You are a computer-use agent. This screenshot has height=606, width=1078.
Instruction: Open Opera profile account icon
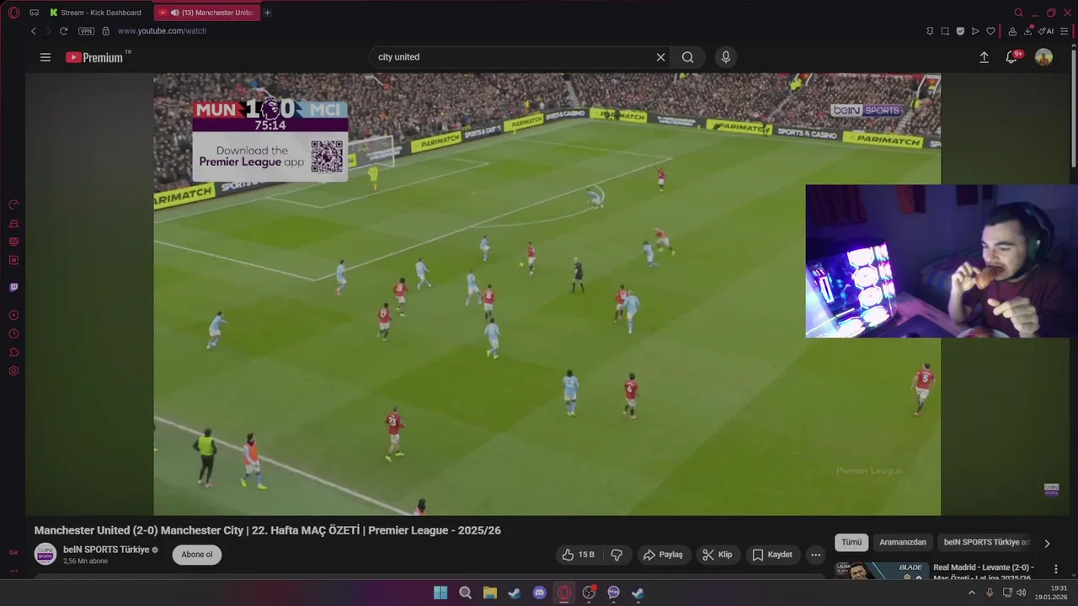1012,31
